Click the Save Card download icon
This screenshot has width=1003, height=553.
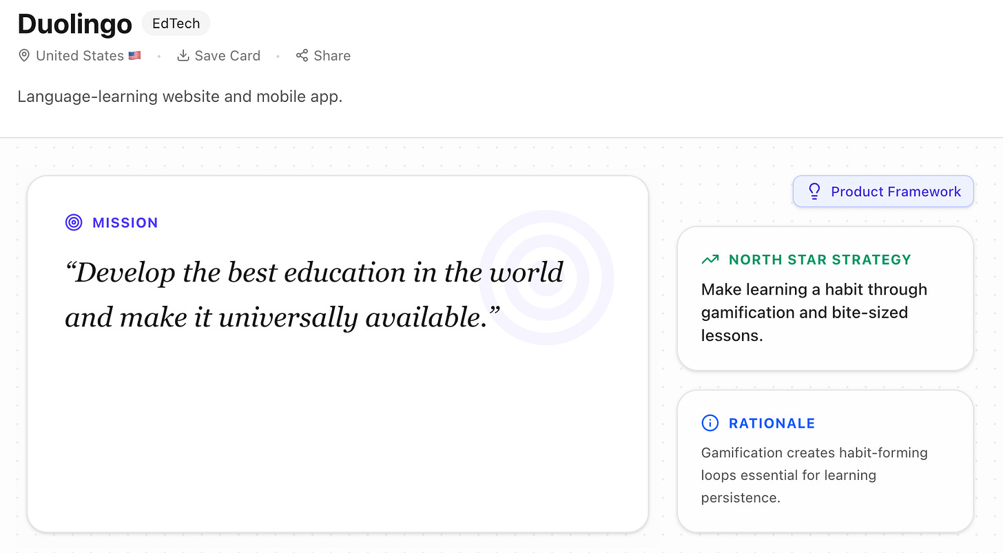[183, 56]
